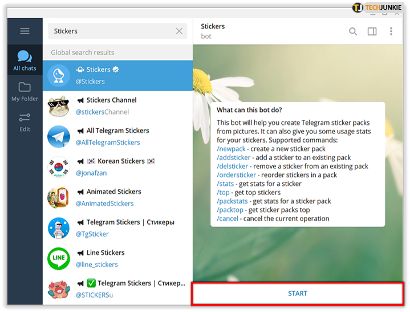Search within chat using magnifier icon
This screenshot has height=312, width=410.
pyautogui.click(x=353, y=31)
